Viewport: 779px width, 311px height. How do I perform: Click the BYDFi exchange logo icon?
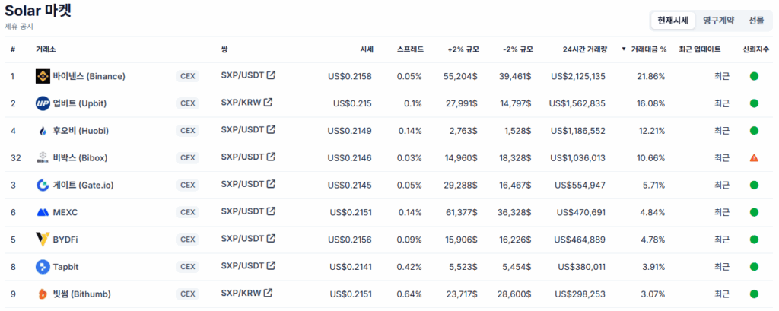43,240
